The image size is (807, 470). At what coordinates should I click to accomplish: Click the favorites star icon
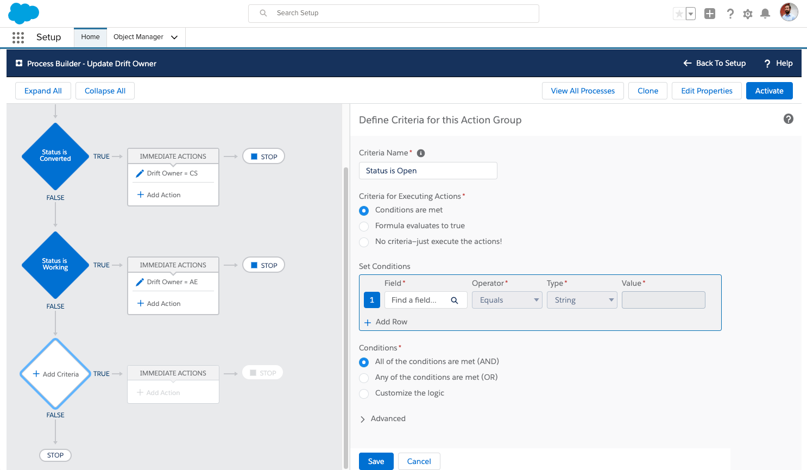[x=679, y=14]
